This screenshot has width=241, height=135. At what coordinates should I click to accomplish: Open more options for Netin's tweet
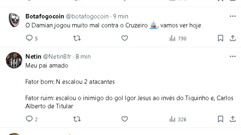point(233,56)
